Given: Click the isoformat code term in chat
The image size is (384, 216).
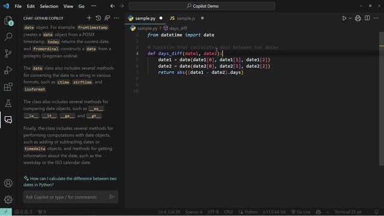Looking at the screenshot, I should coord(35,89).
